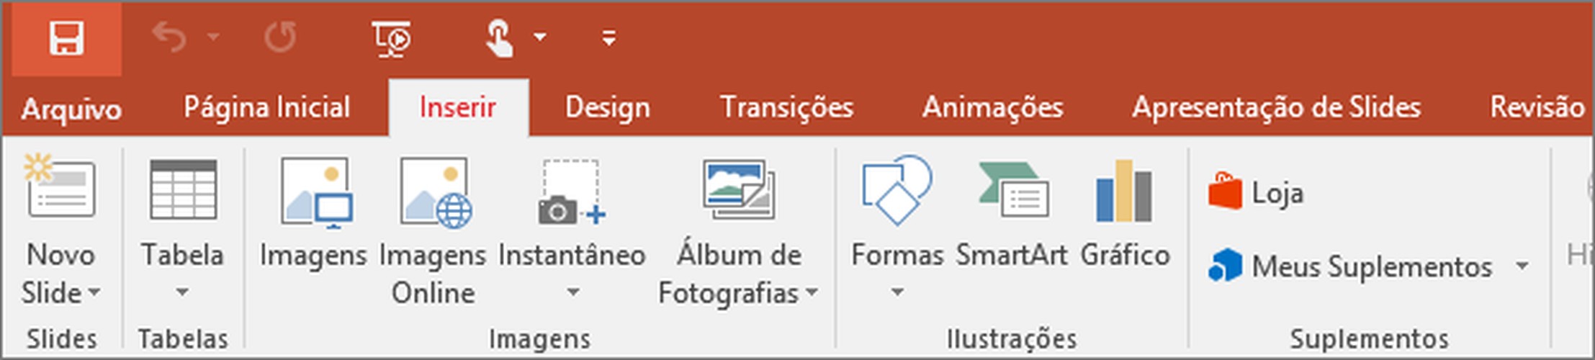This screenshot has width=1595, height=360.
Task: Start presentation from beginning icon
Action: [391, 39]
